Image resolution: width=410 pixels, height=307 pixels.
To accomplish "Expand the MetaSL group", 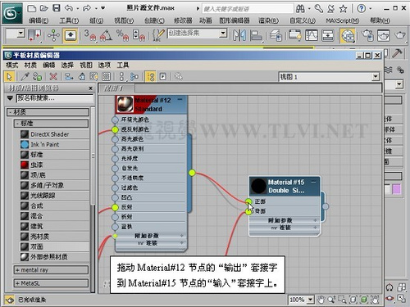I will pos(52,283).
